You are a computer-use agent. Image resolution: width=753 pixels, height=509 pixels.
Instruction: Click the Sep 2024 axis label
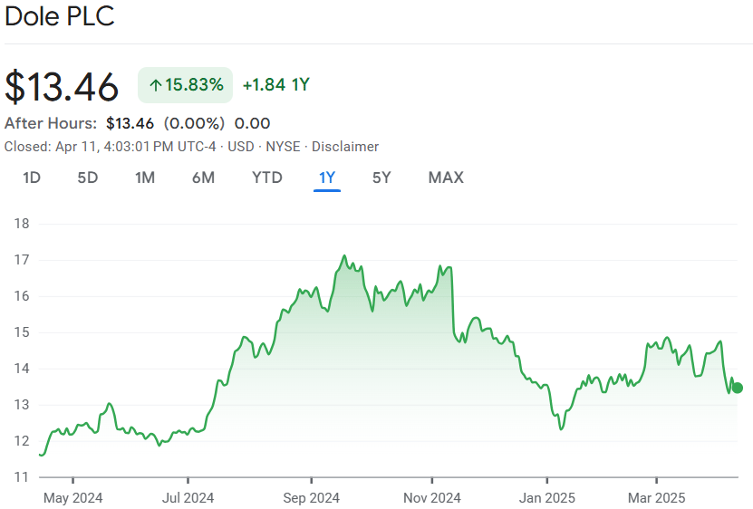311,498
